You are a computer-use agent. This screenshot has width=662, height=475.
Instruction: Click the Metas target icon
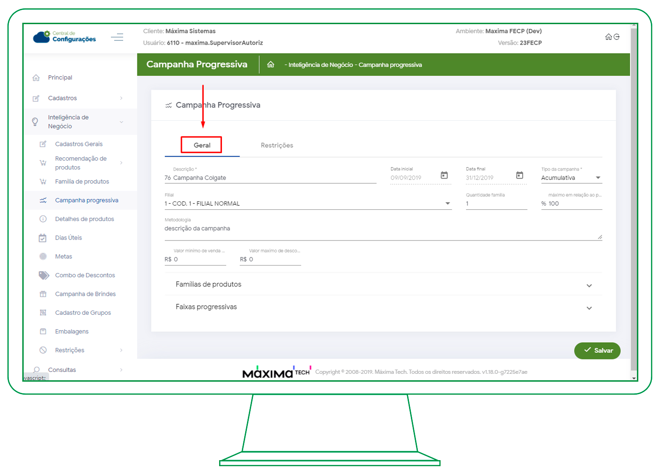(43, 256)
